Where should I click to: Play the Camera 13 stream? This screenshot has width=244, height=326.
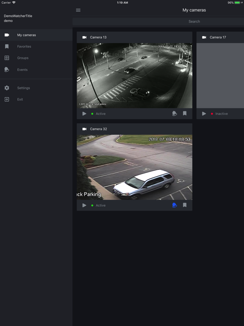pos(84,114)
